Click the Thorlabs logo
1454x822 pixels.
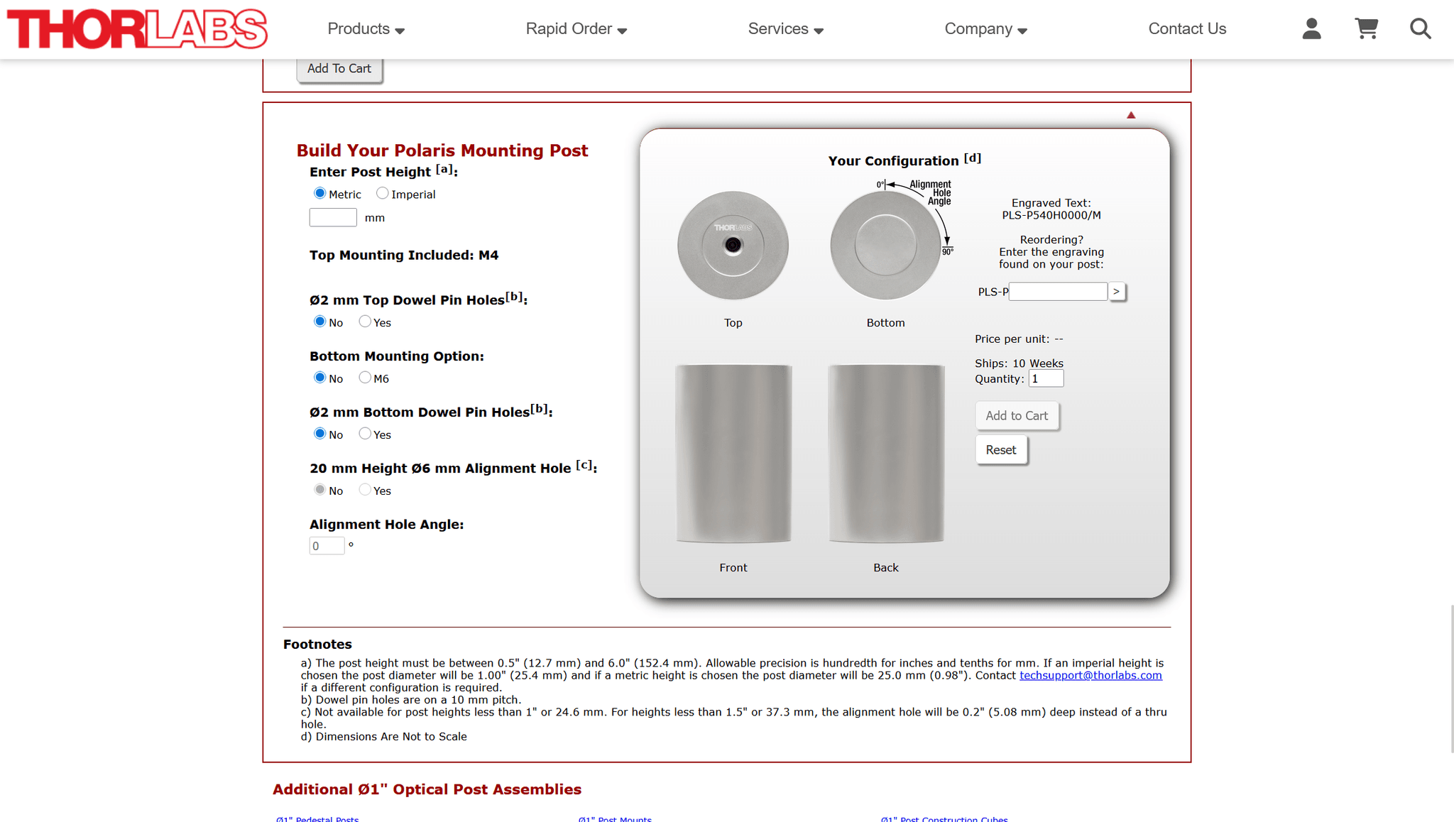(137, 29)
